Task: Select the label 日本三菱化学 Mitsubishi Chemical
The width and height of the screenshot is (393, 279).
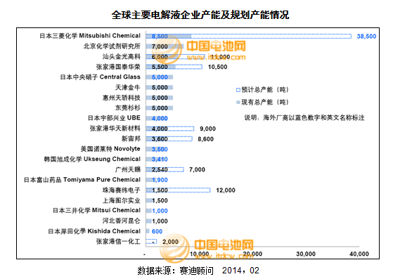Action: tap(90, 36)
